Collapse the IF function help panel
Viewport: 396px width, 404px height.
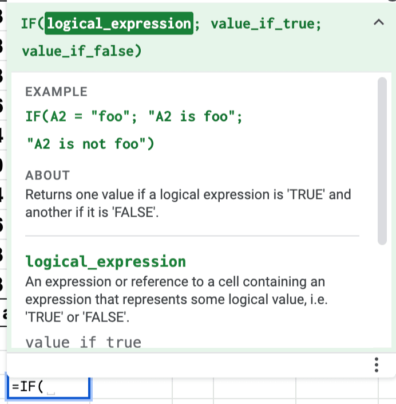click(378, 22)
